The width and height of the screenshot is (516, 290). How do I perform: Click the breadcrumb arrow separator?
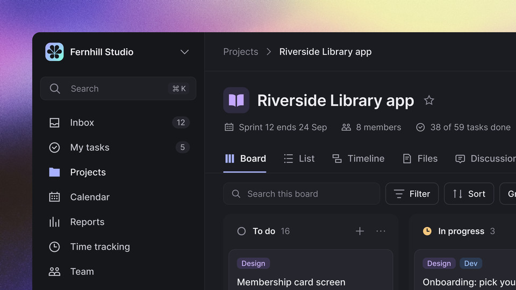269,52
